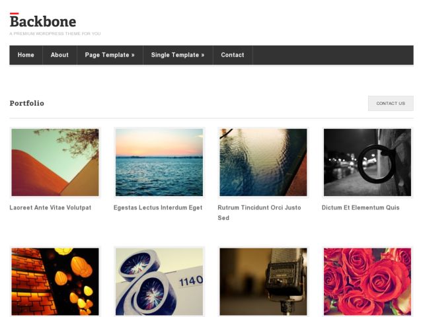View the black-and-white door ring thumbnail
The width and height of the screenshot is (423, 317).
pos(367,162)
